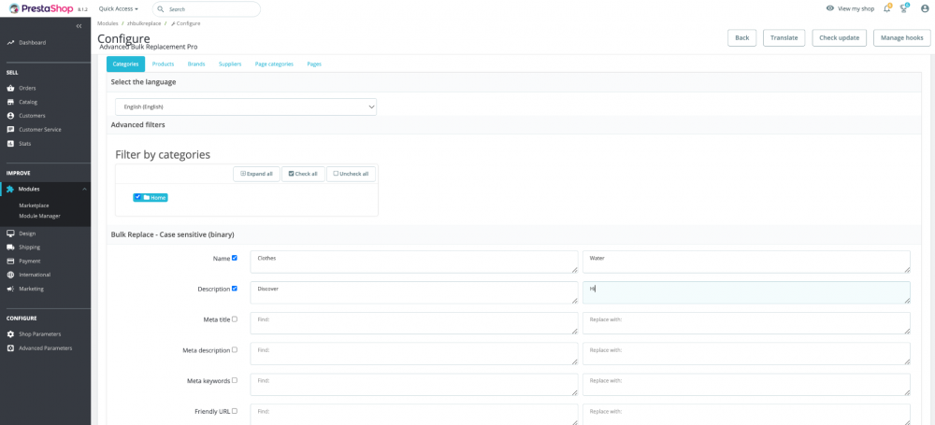Screen dimensions: 935x425
Task: Click the search magnifier icon
Action: [161, 9]
